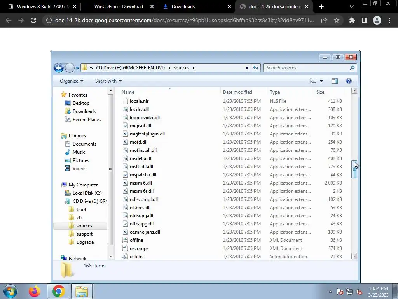Open the address bar history dropdown
Image resolution: width=398 pixels, height=299 pixels.
pyautogui.click(x=247, y=68)
